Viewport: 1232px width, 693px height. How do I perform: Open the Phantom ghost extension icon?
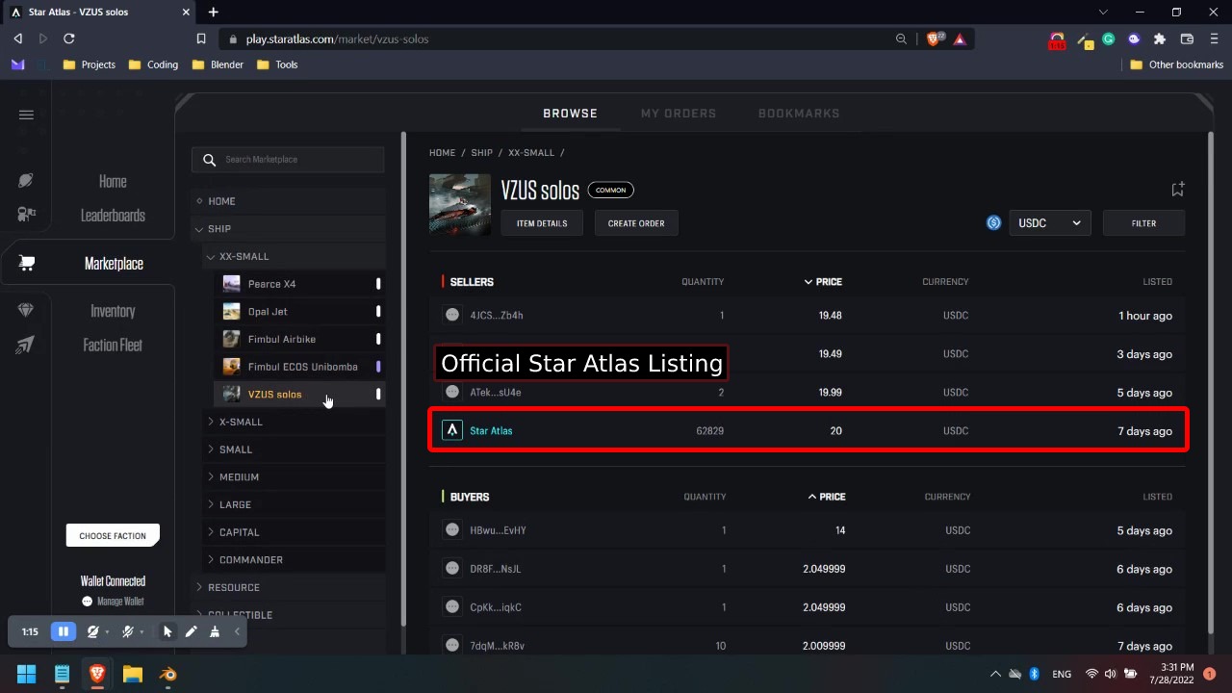pyautogui.click(x=1134, y=38)
